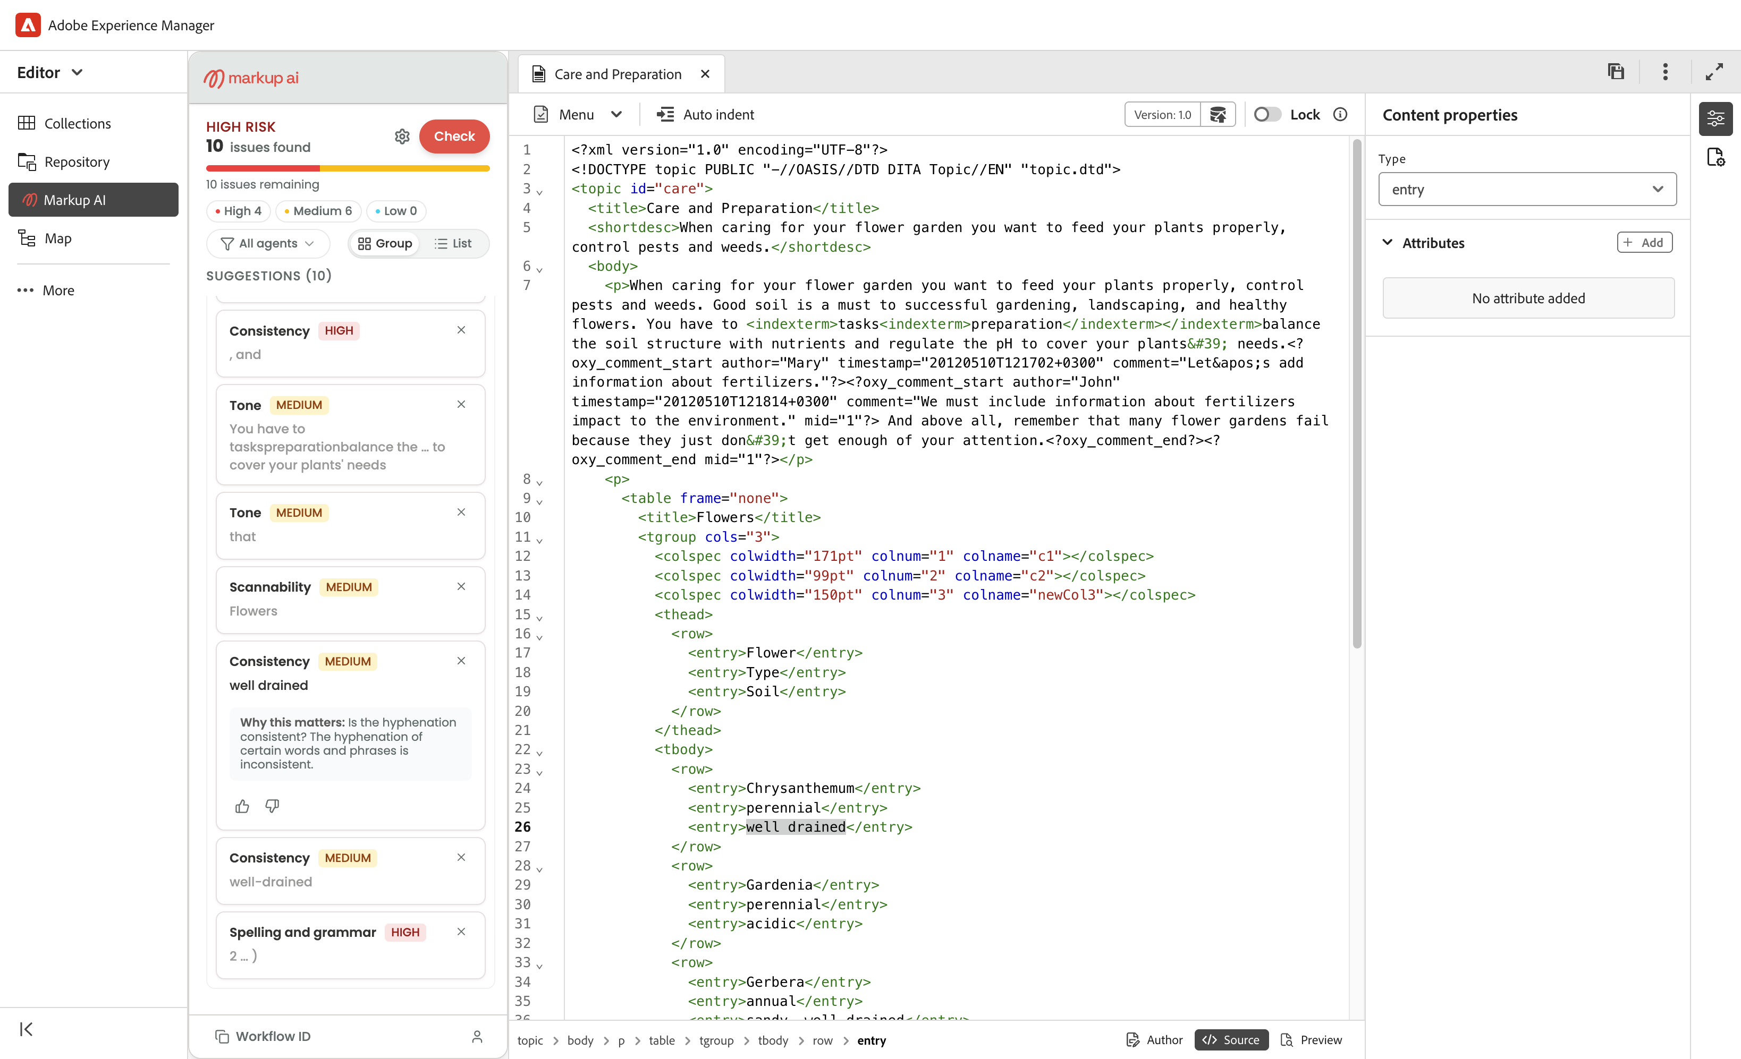Click breadcrumb item tgroup

pos(716,1040)
